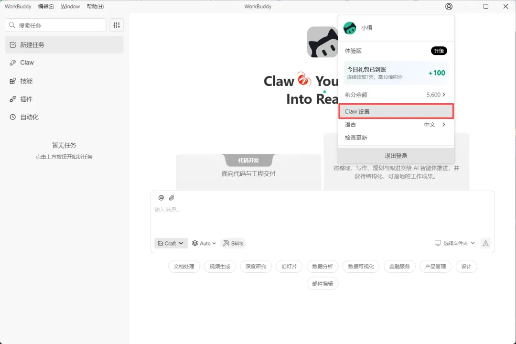Click the 插件 plug icon

12,99
